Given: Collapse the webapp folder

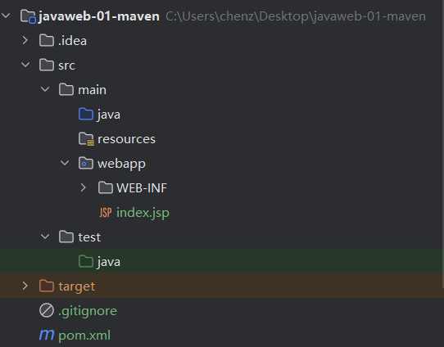Looking at the screenshot, I should point(65,163).
